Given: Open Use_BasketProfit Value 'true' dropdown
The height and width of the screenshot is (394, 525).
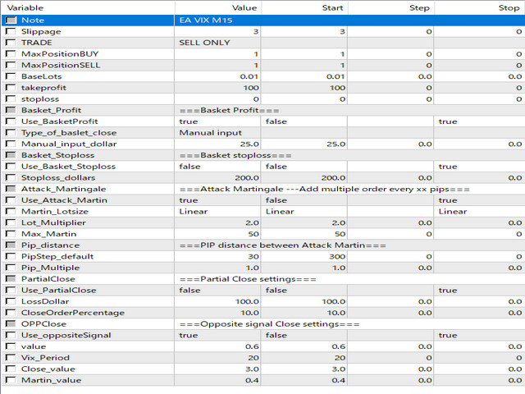Looking at the screenshot, I should coord(217,121).
